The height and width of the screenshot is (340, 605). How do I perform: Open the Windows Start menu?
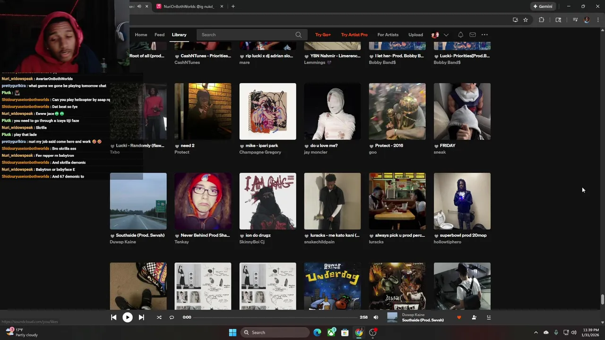point(233,332)
